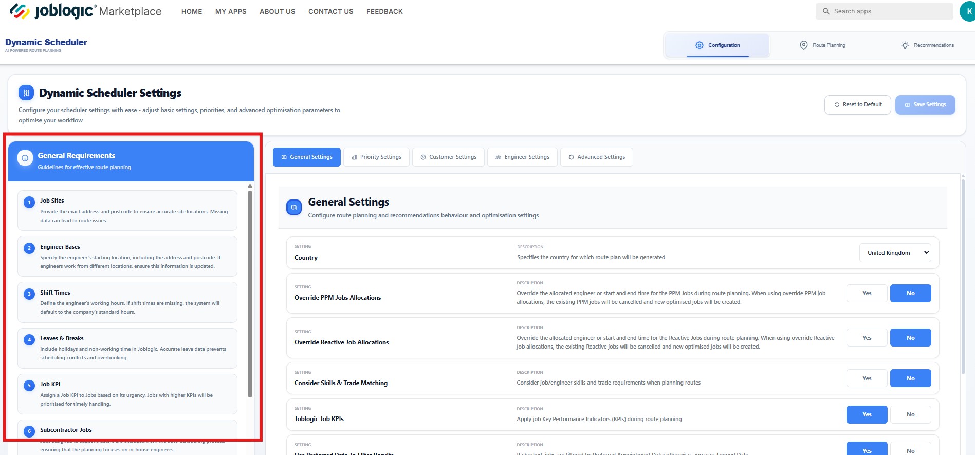Click the Route Planning pin icon
This screenshot has width=975, height=455.
804,45
